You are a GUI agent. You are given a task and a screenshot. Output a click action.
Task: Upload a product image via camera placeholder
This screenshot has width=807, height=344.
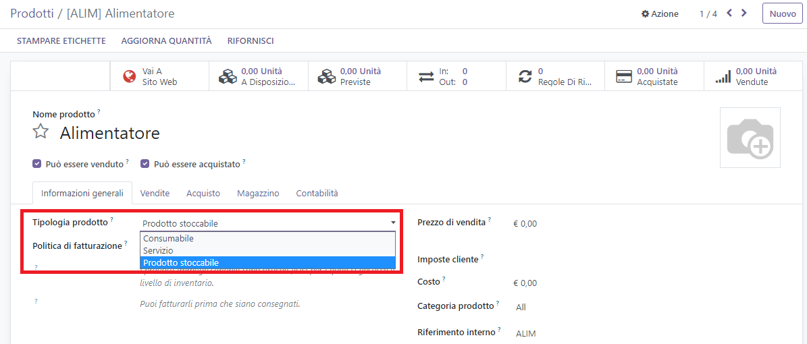pyautogui.click(x=750, y=138)
